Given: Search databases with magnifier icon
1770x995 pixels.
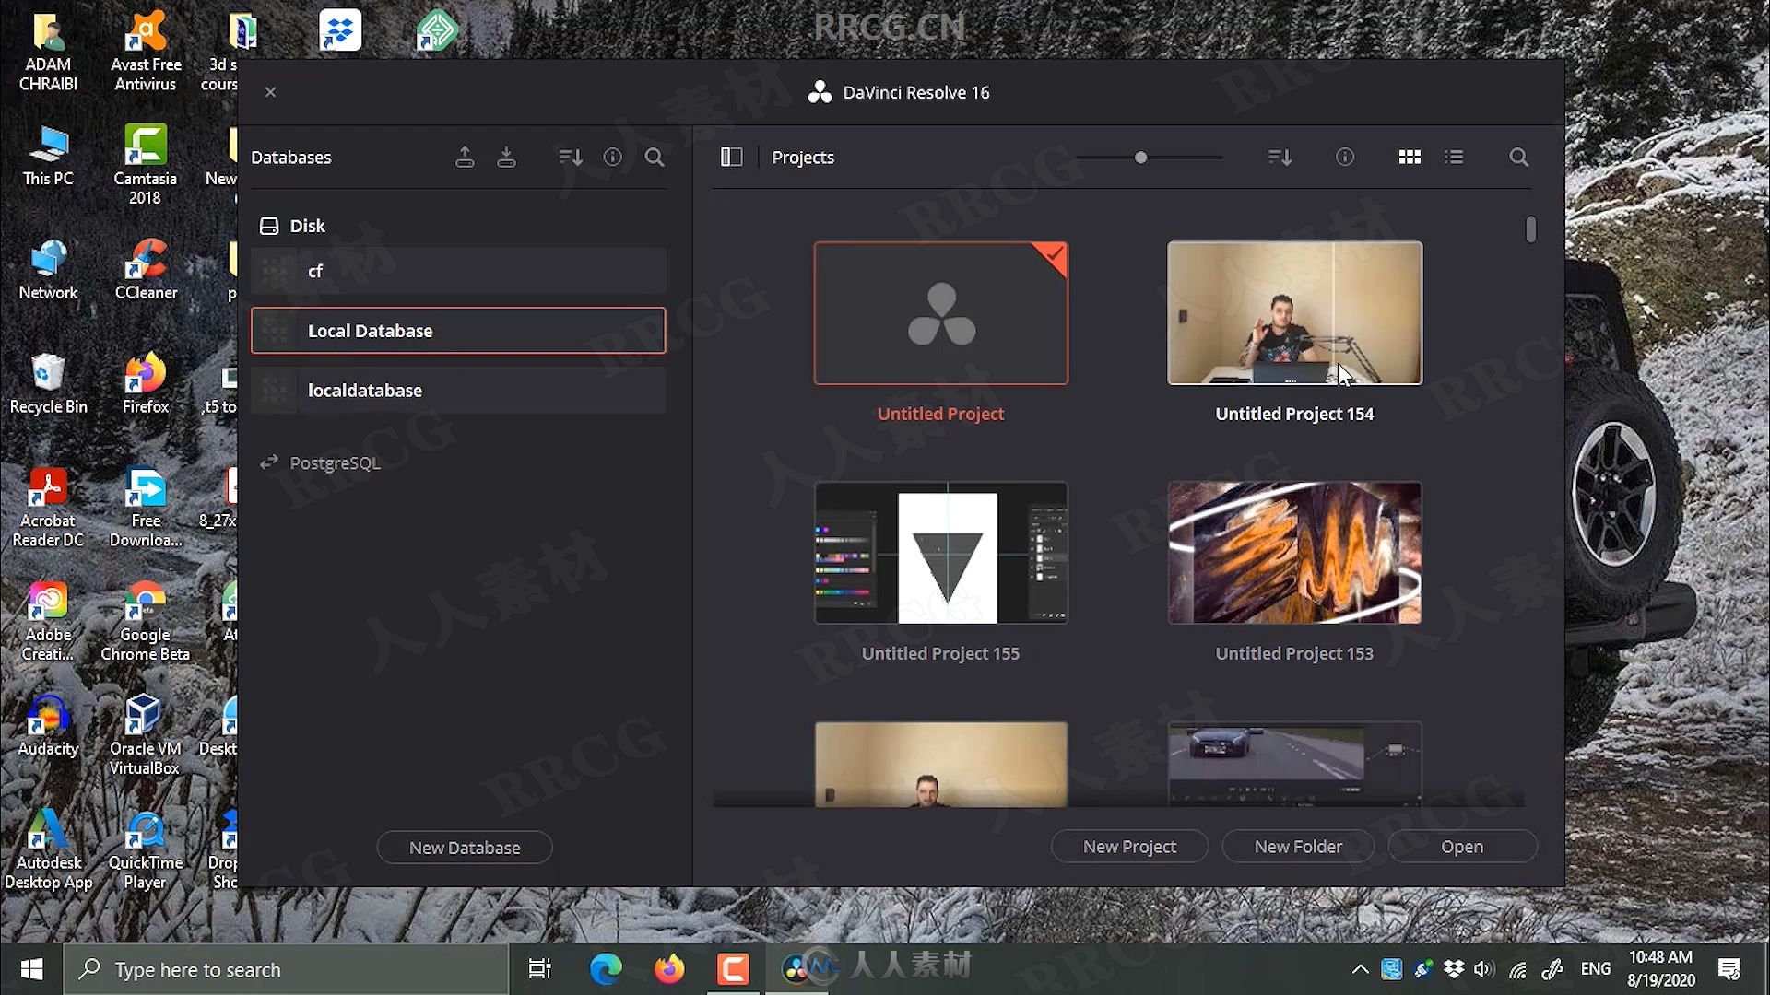Looking at the screenshot, I should click(x=655, y=158).
